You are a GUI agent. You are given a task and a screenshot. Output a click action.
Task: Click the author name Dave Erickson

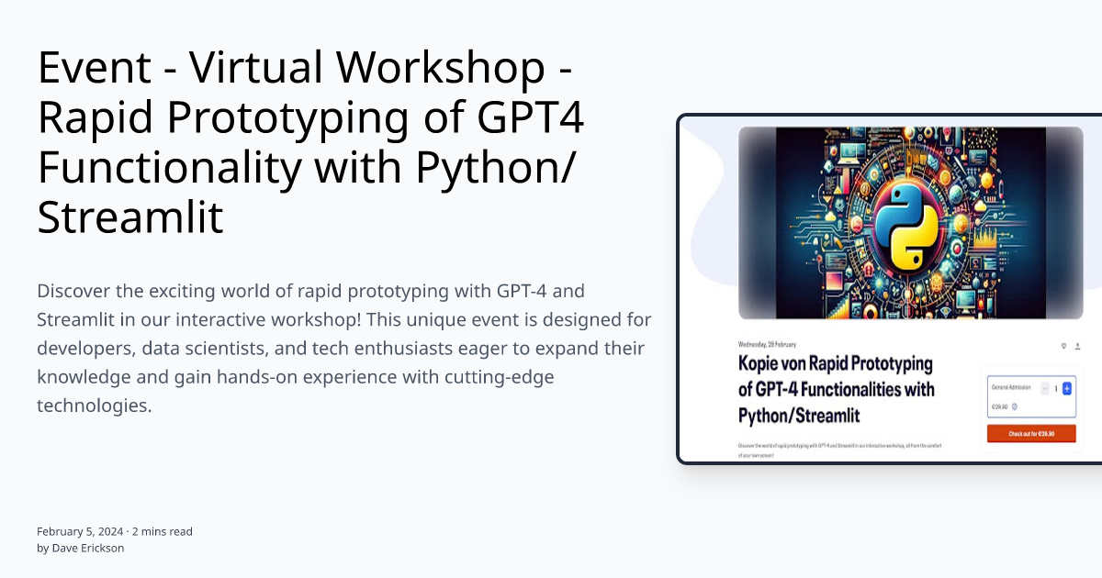[87, 548]
